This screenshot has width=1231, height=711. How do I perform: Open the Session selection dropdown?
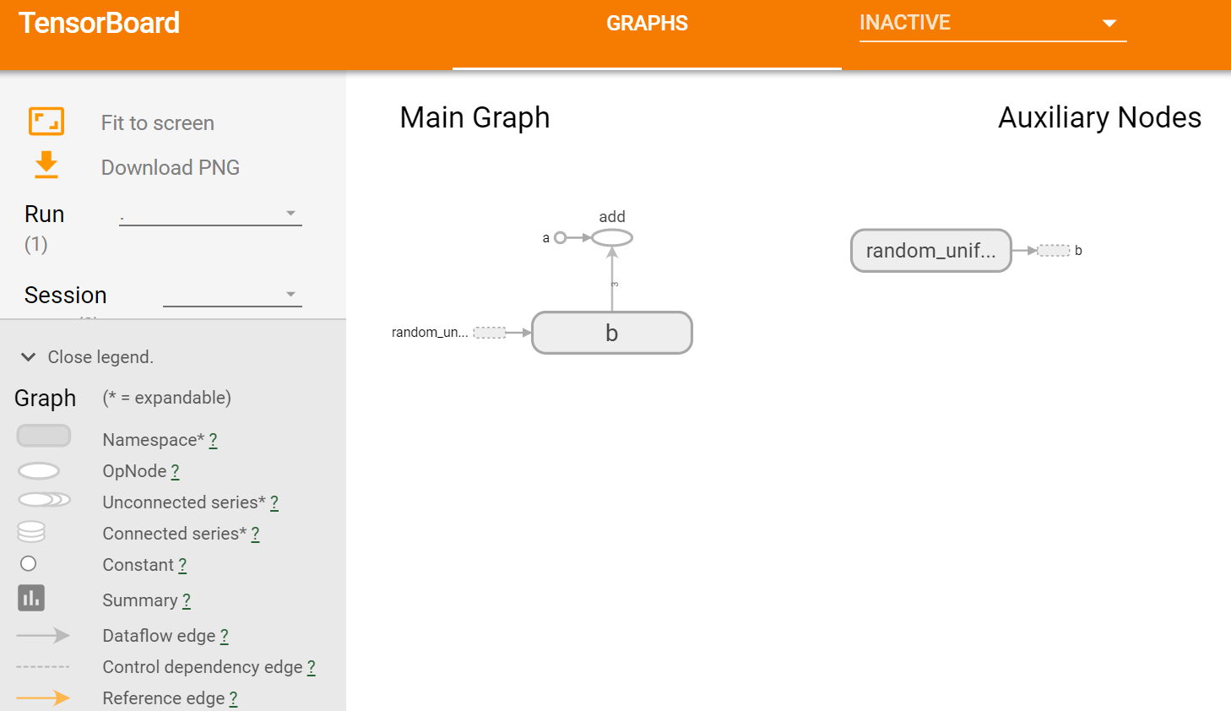tap(232, 295)
